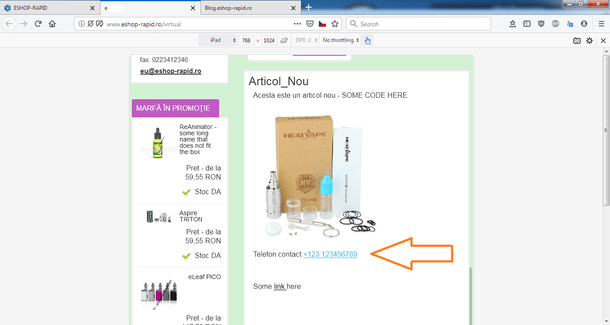Focus the Search box
This screenshot has width=610, height=325.
[x=418, y=24]
